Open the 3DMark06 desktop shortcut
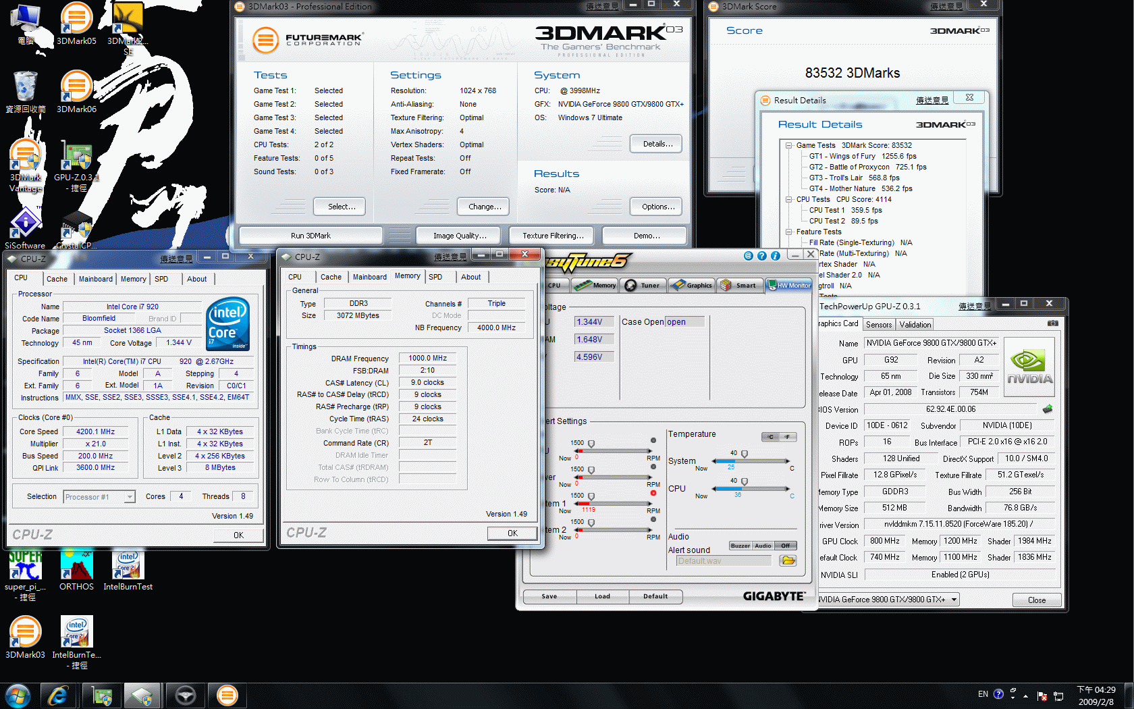 point(76,92)
